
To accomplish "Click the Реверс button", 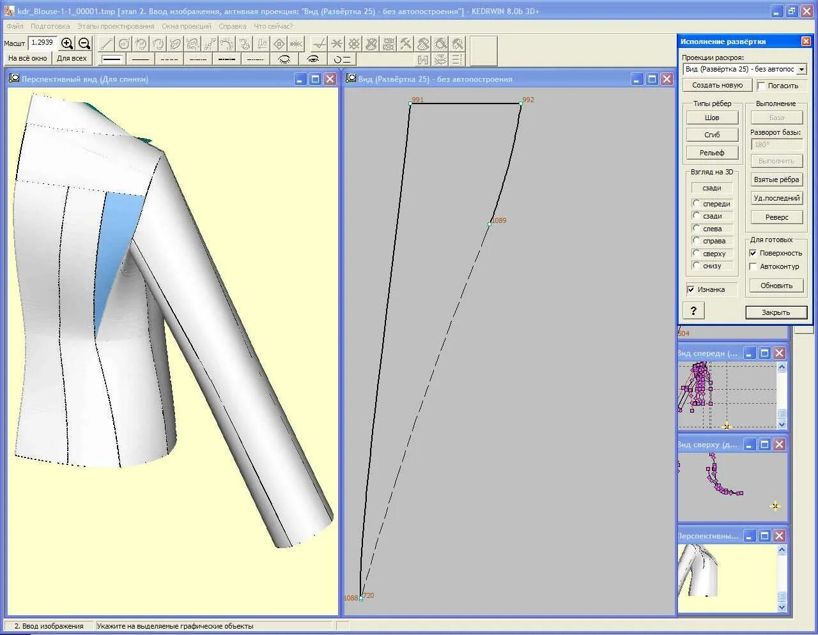I will click(776, 217).
